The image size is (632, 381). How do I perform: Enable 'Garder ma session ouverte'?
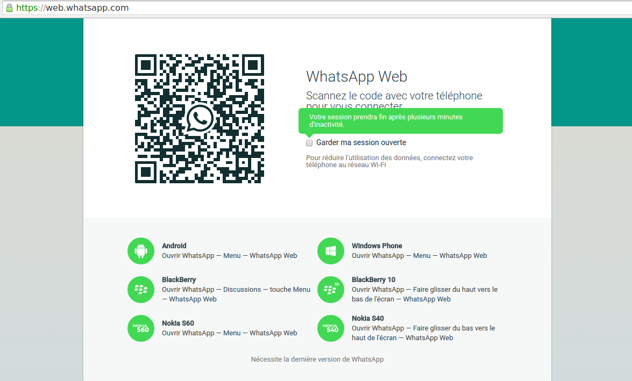pos(309,142)
